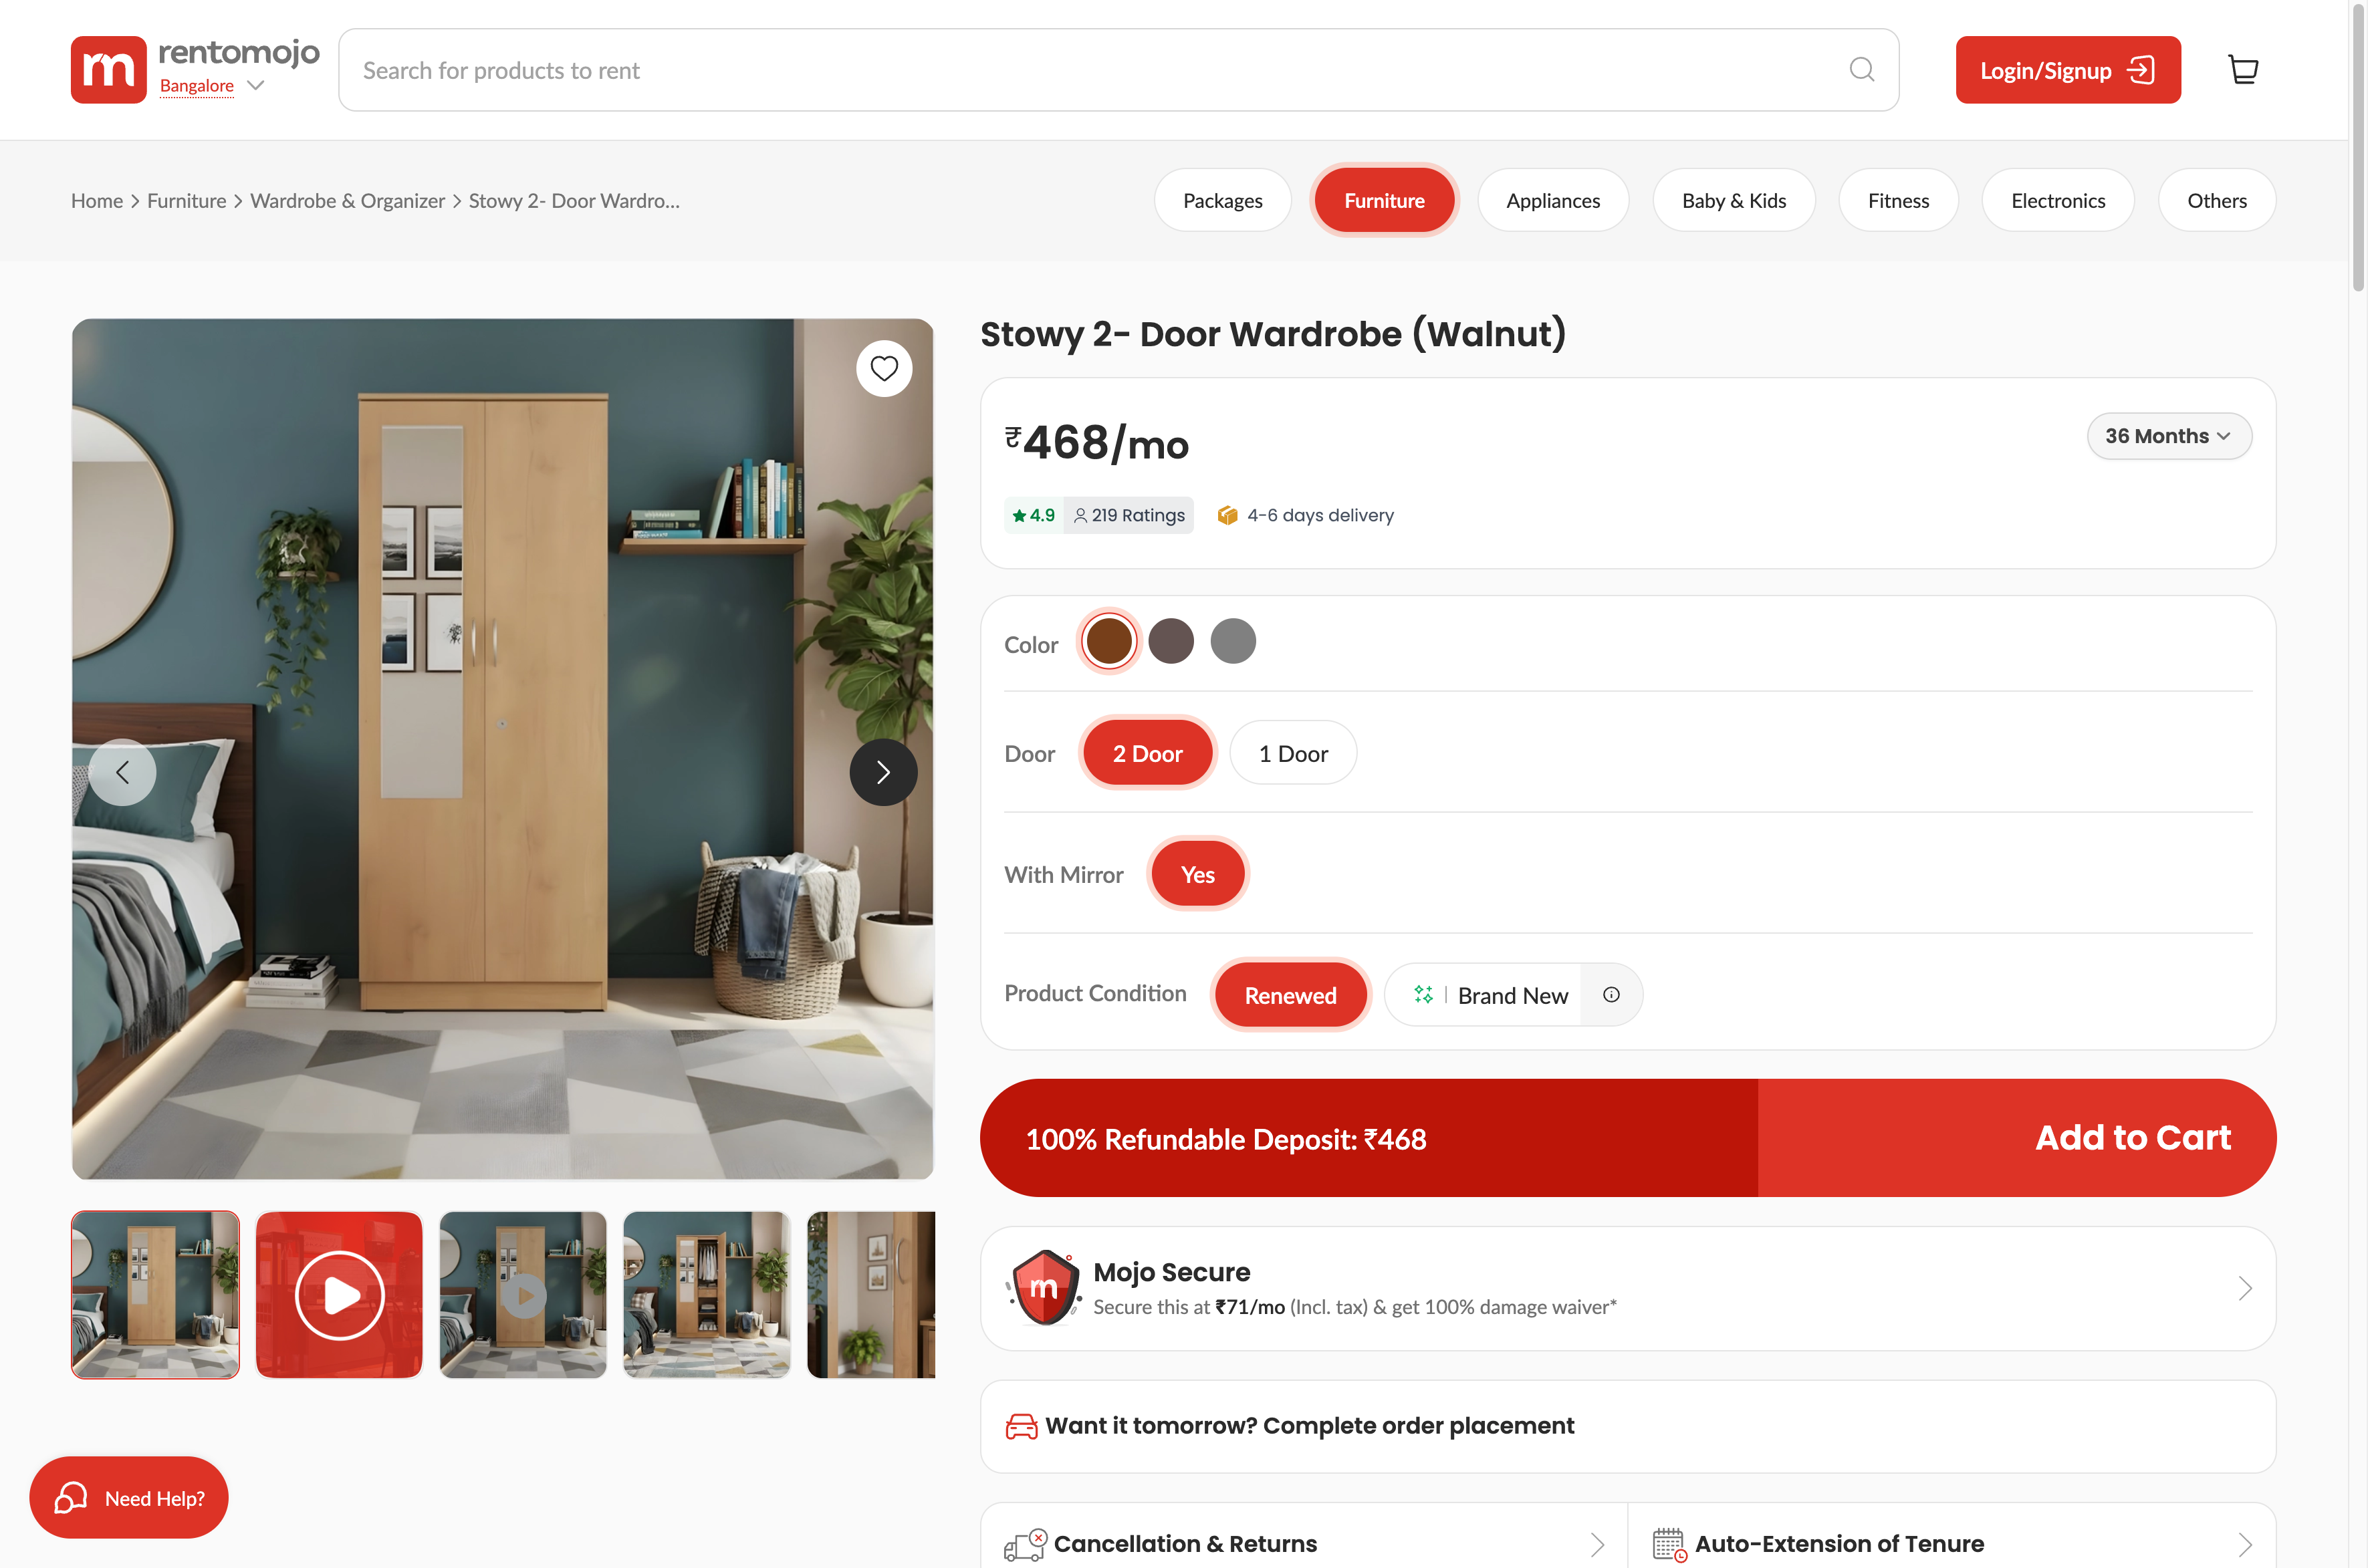
Task: Expand the Mojo Secure details
Action: [x=2245, y=1288]
